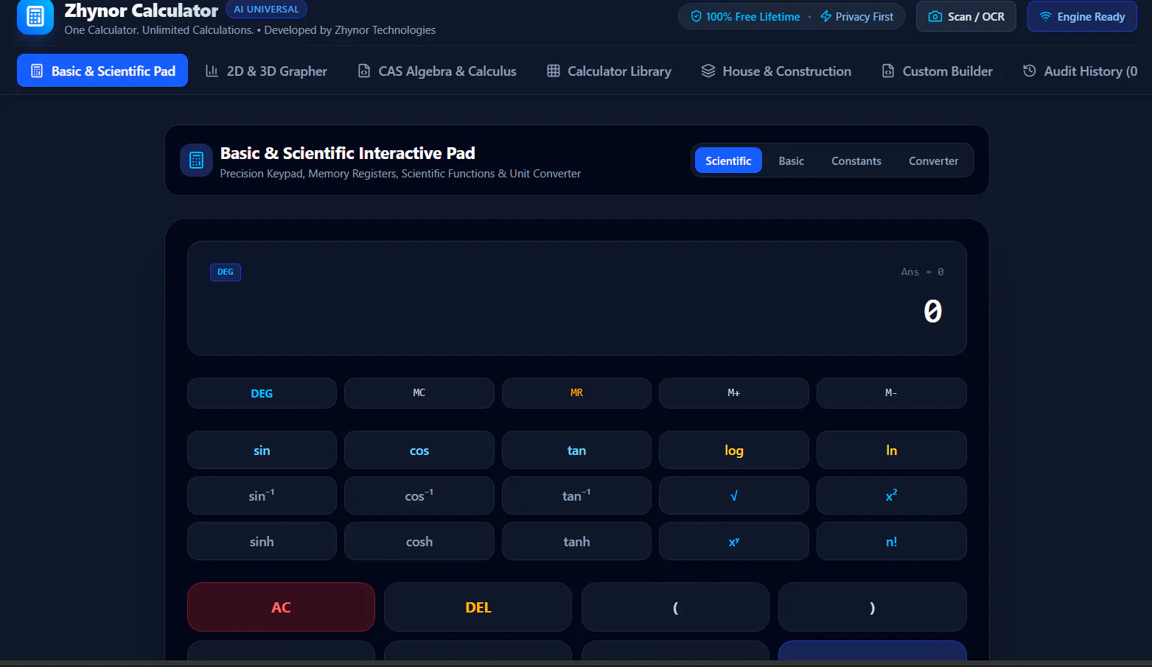
Task: Go to the Calculator Library tab
Action: tap(609, 71)
